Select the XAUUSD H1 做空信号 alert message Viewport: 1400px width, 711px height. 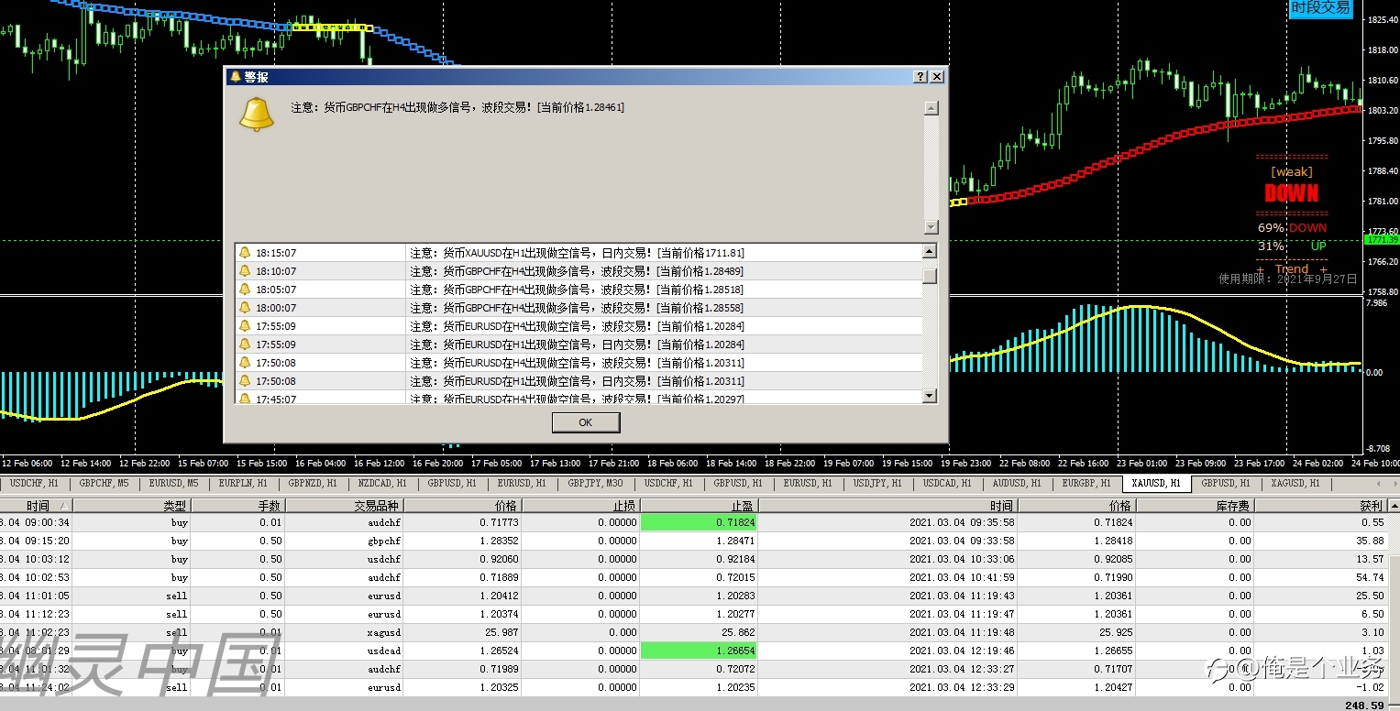tap(577, 253)
